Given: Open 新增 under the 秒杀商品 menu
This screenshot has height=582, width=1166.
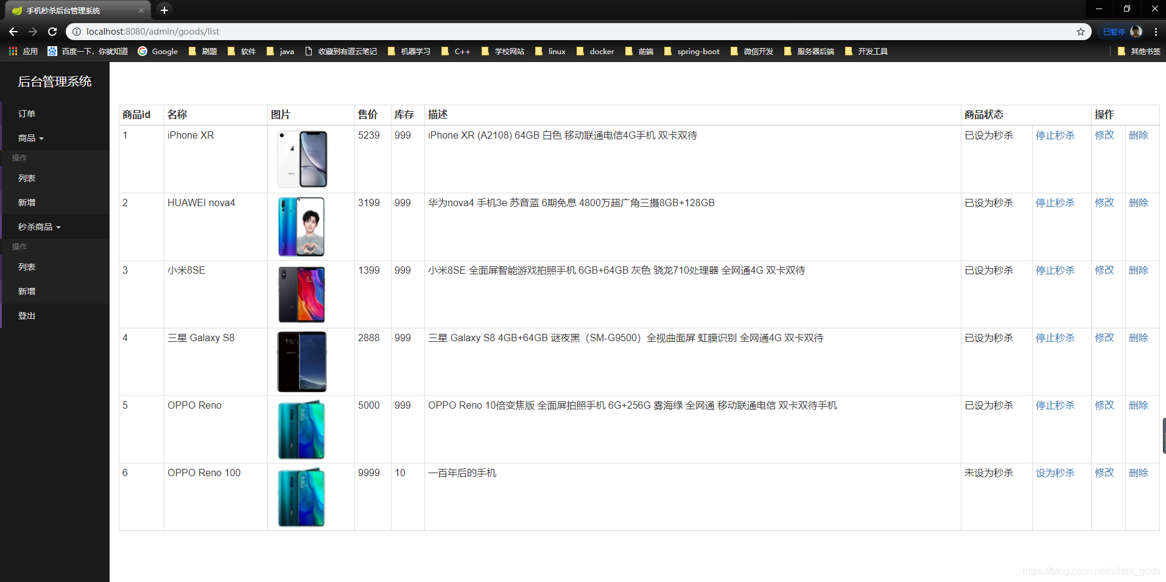Looking at the screenshot, I should click(55, 291).
